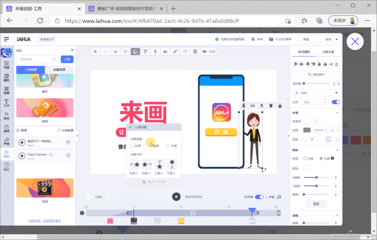Select the 边框 shadow type radio
Screen dimensions: 377x240
305,158
